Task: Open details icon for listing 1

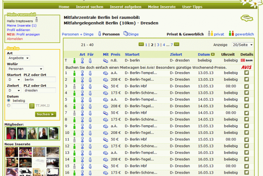Action: click(247, 73)
